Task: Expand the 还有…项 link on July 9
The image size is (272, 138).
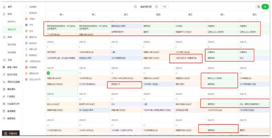Action: click(x=179, y=68)
